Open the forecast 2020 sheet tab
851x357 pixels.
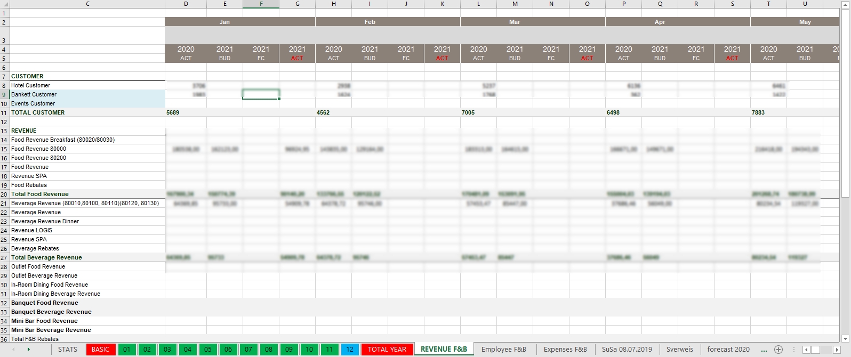coord(728,350)
